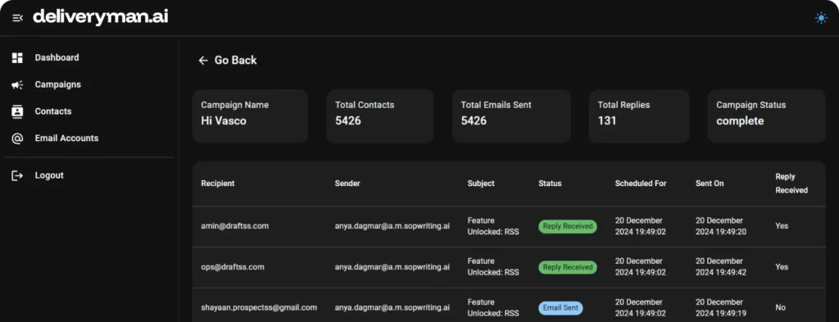839x322 pixels.
Task: Click Reply Received badge for ops@draftss.com
Action: 567,267
